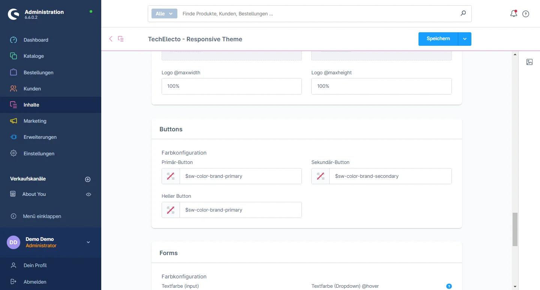Expand the Demo Demo user menu
540x290 pixels.
pyautogui.click(x=88, y=242)
